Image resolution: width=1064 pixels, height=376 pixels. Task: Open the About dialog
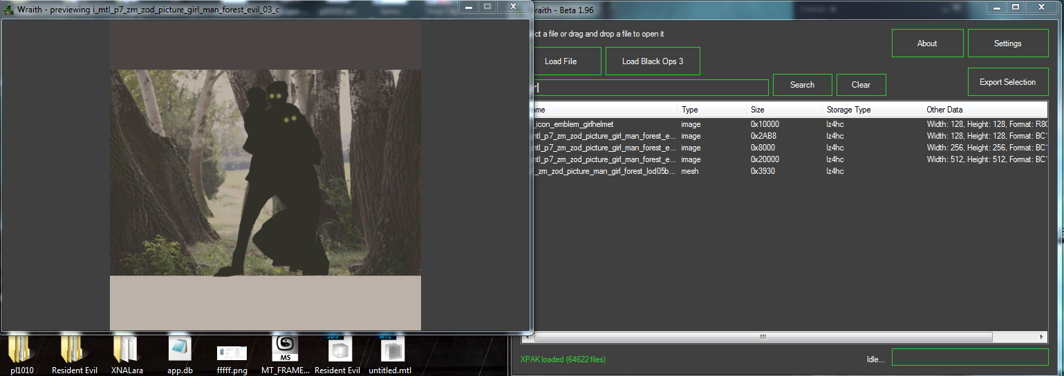pos(927,43)
